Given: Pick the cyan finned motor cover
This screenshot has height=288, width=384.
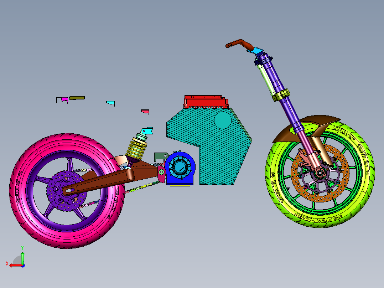Looking at the screenshot, I should click(180, 167).
